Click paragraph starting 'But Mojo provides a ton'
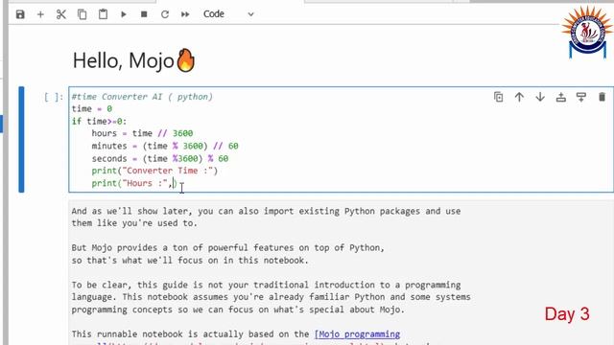 [228, 254]
